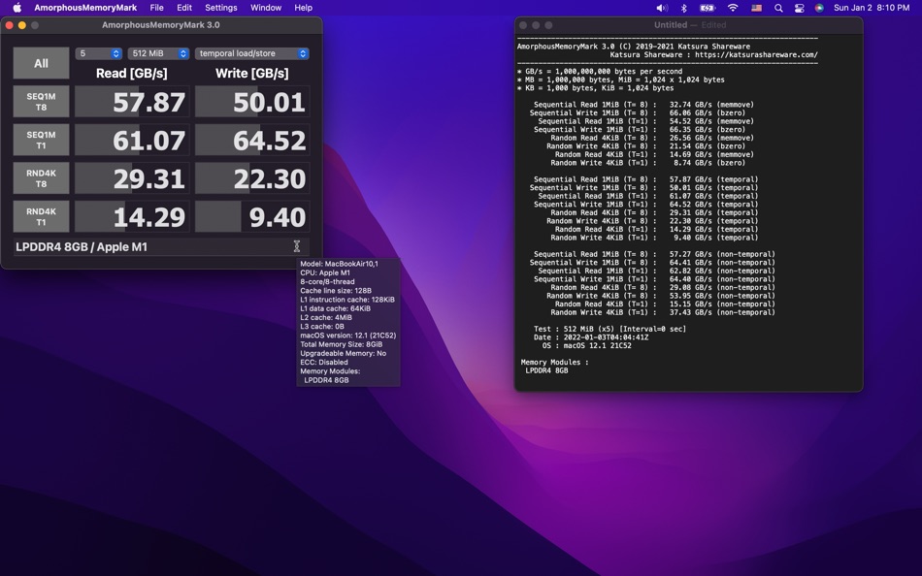922x576 pixels.
Task: Click the US flag input source icon
Action: click(x=757, y=8)
